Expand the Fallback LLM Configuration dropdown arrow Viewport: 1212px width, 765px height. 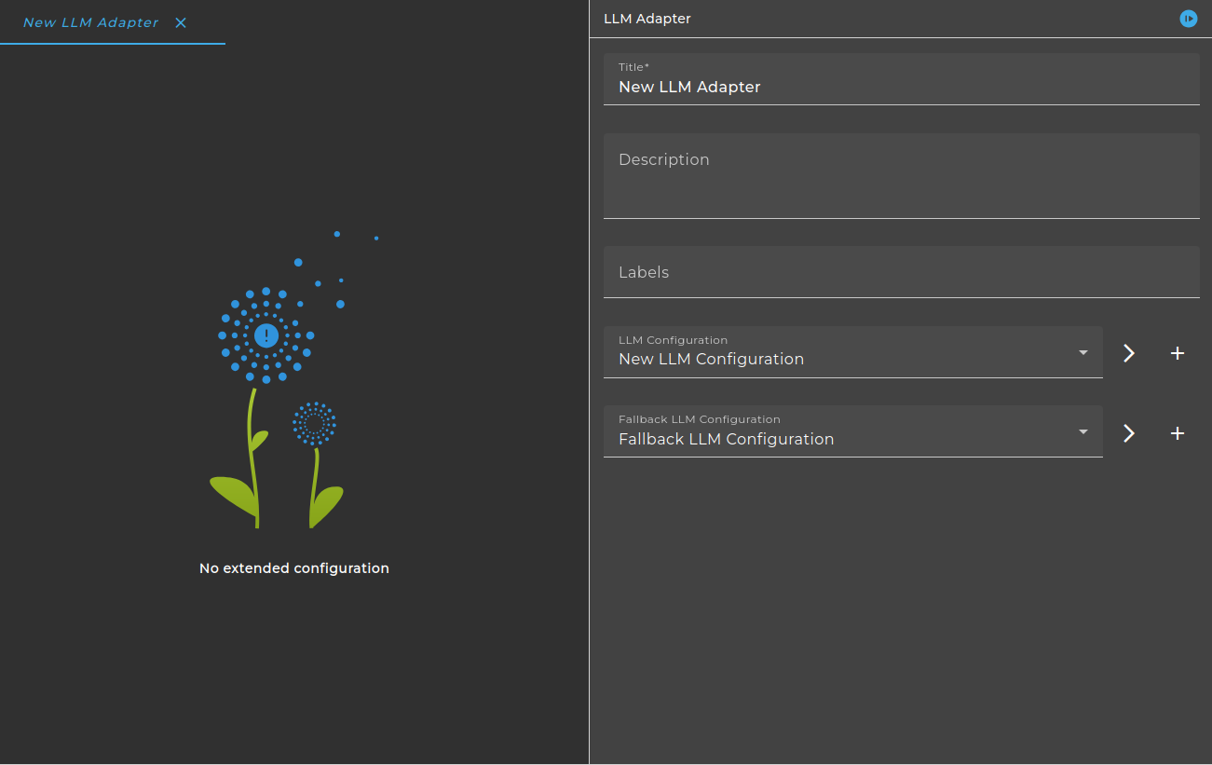pos(1083,431)
